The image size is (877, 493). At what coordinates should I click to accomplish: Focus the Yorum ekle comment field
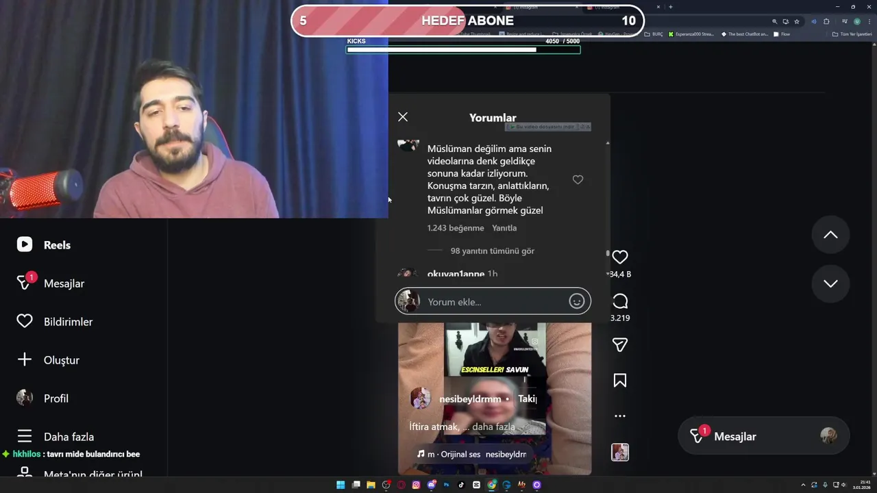493,301
